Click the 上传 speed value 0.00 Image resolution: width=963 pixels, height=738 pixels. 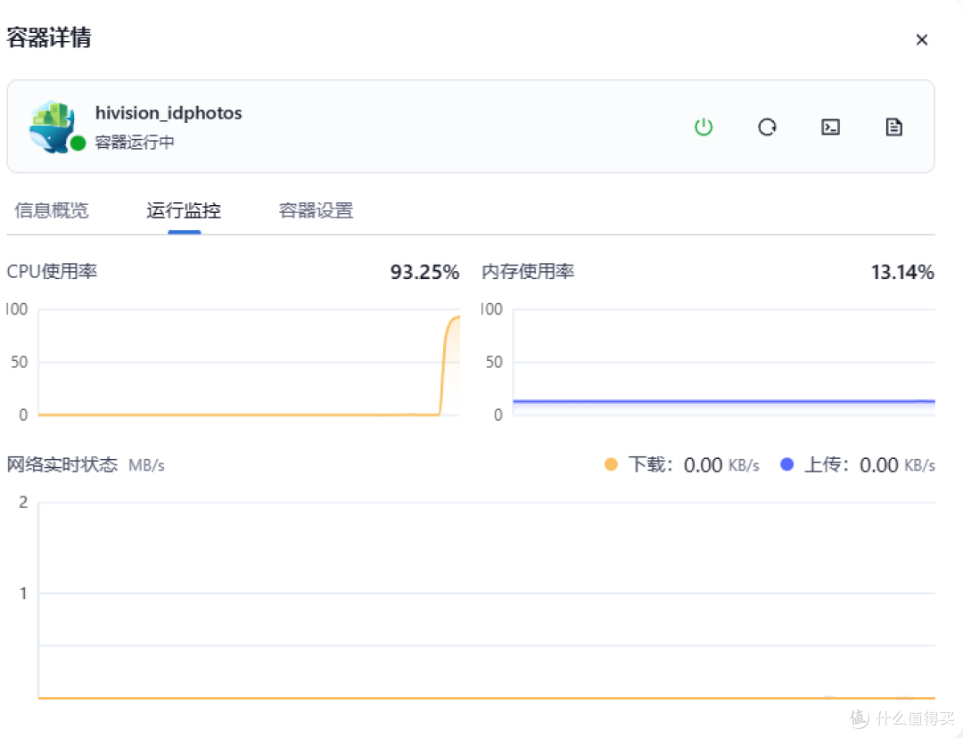click(879, 465)
